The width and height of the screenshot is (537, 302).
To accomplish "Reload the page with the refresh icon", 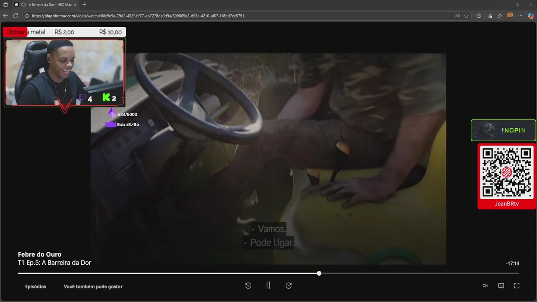I will pos(16,16).
